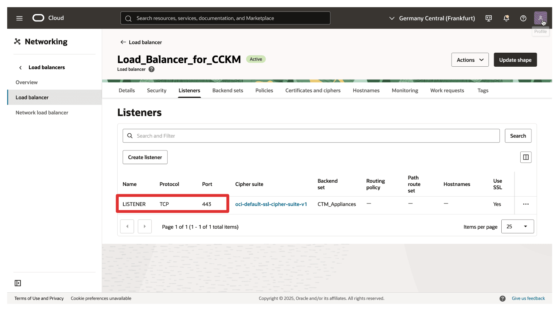
Task: Focus the global search resources field
Action: (x=225, y=18)
